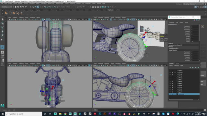
Task: Open the Windows Start menu
Action: pos(3,114)
